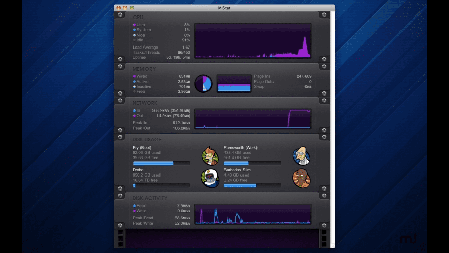This screenshot has height=253, width=449.
Task: Close the MiStat window
Action: (119, 8)
